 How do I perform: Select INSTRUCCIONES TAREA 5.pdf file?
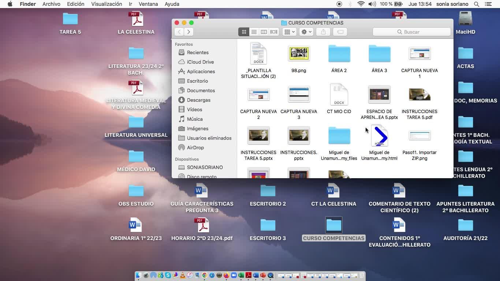click(x=419, y=95)
